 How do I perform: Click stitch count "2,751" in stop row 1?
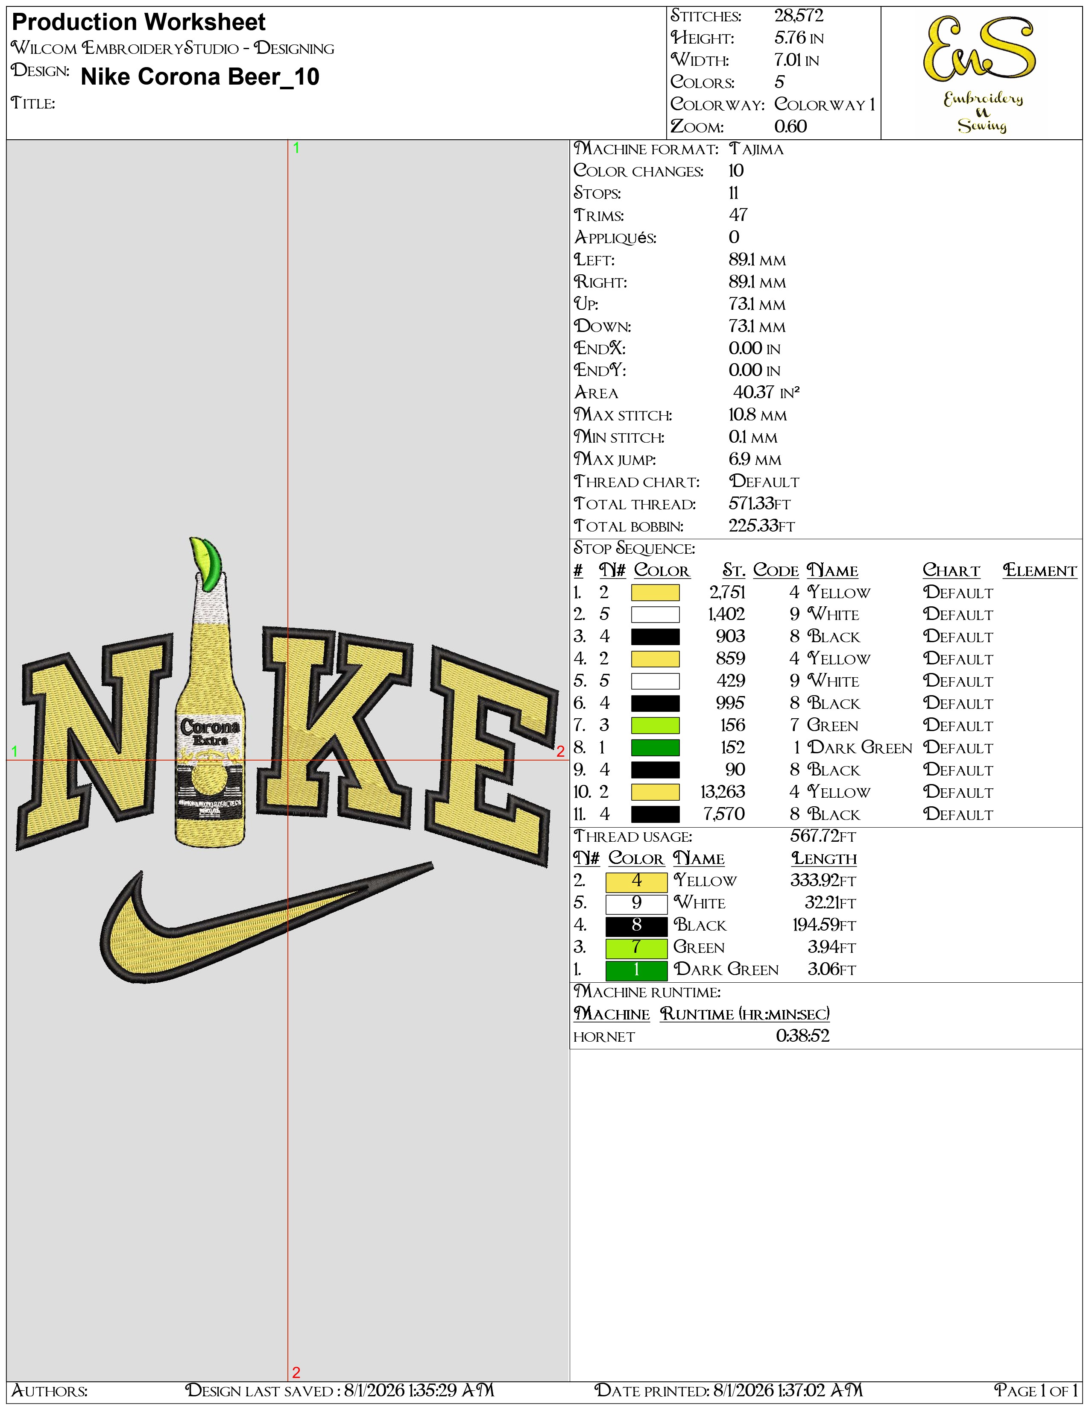point(727,592)
